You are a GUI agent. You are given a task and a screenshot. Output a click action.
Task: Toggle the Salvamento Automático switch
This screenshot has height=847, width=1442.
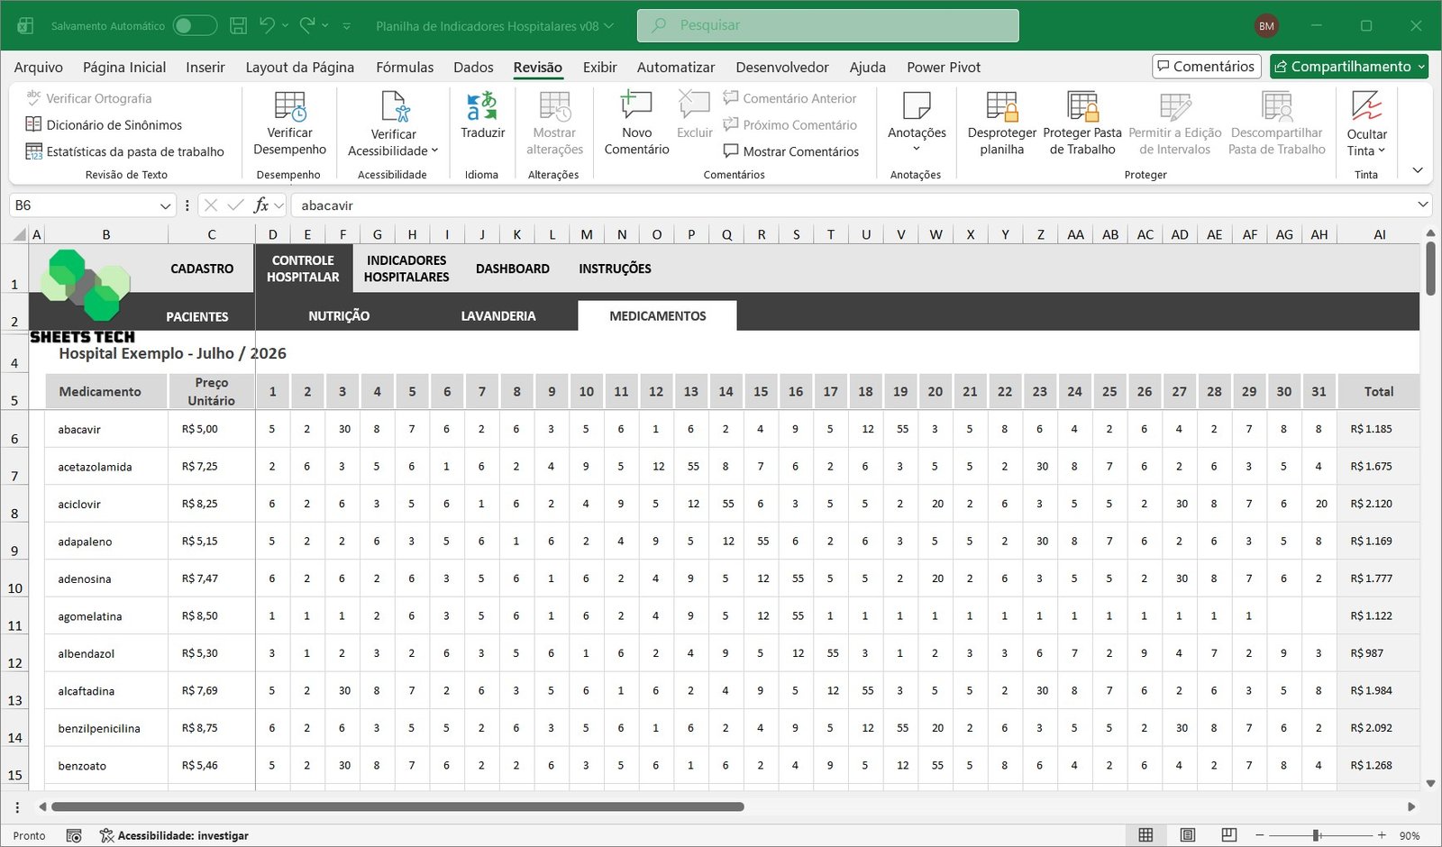195,26
